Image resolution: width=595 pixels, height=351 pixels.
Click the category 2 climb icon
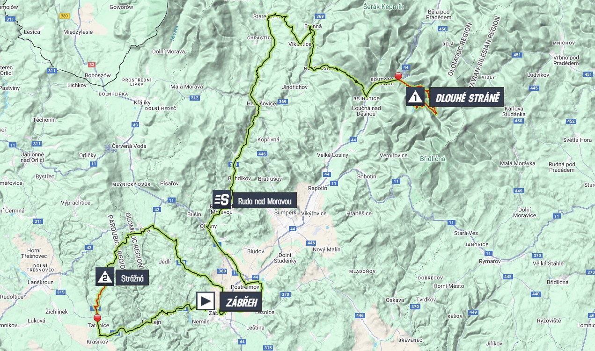coord(105,277)
